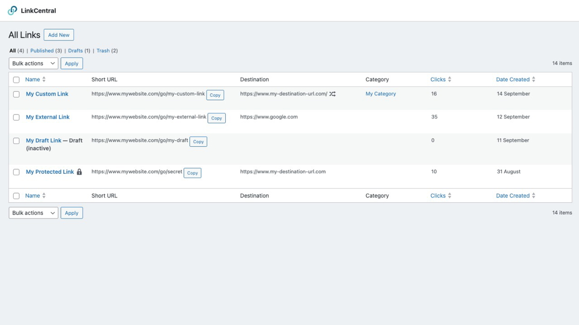Switch to the Drafts filter view
The height and width of the screenshot is (325, 579).
75,51
